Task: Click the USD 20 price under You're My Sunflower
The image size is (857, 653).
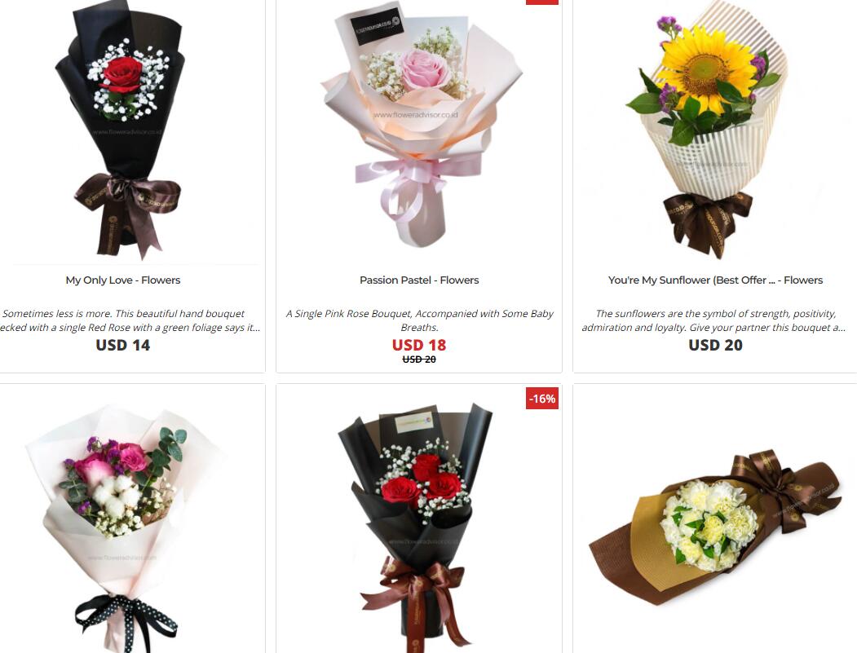Action: click(715, 346)
